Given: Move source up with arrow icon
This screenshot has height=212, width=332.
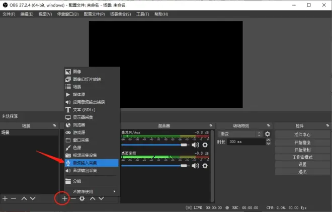Looking at the screenshot, I should [x=93, y=198].
